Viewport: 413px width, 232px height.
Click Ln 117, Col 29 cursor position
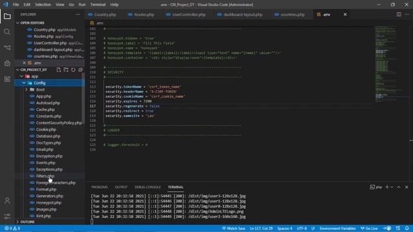[x=261, y=228]
